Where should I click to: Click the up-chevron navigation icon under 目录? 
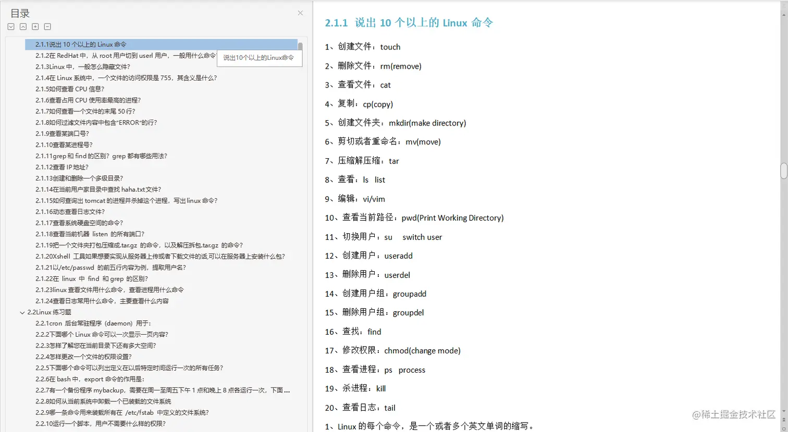[23, 26]
